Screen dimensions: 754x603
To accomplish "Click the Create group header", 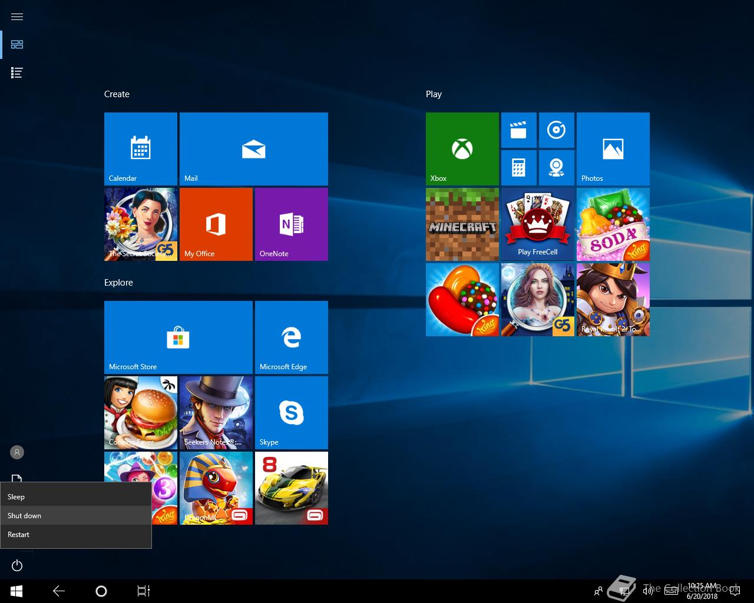I will click(117, 94).
